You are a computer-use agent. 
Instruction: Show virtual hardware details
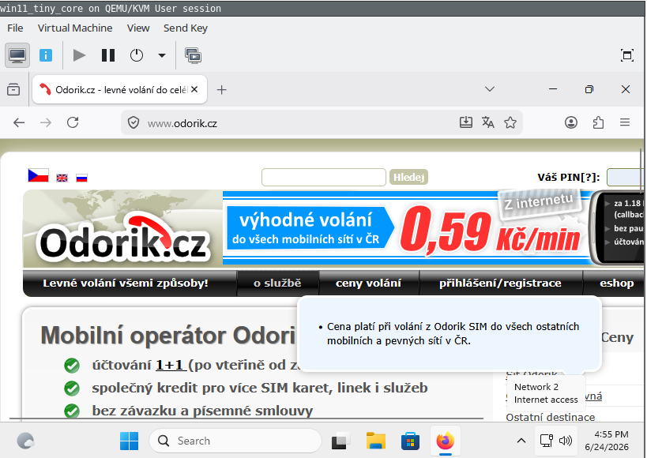(46, 55)
